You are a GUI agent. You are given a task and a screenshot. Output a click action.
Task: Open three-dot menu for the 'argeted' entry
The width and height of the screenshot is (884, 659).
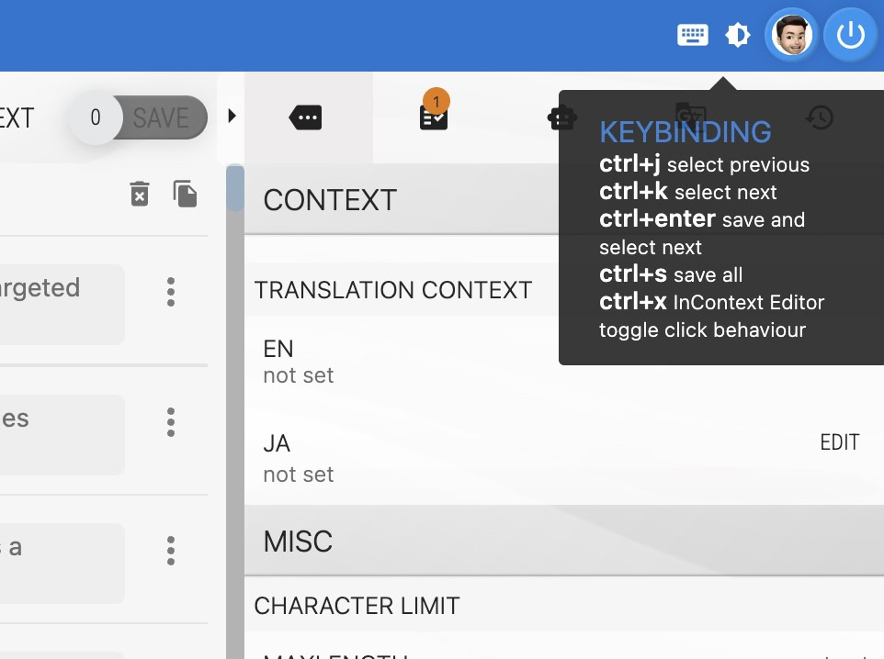(x=170, y=291)
